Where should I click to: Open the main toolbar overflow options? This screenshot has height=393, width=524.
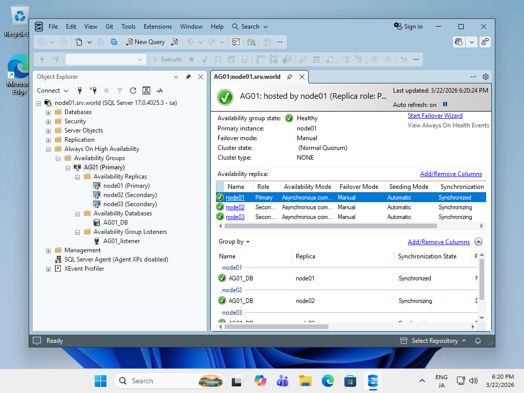[x=280, y=42]
